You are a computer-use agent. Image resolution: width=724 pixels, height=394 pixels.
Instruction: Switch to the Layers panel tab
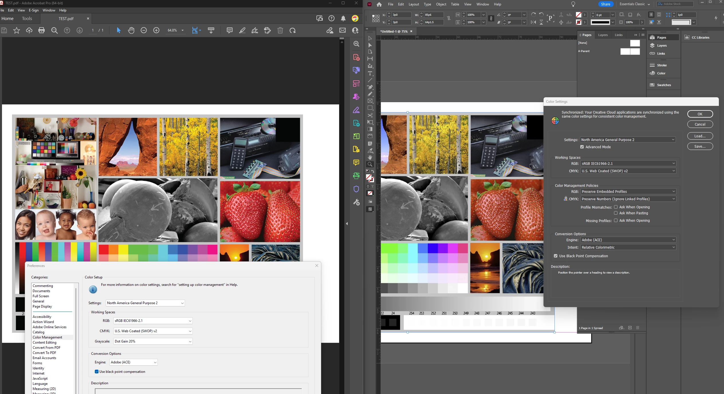[603, 35]
